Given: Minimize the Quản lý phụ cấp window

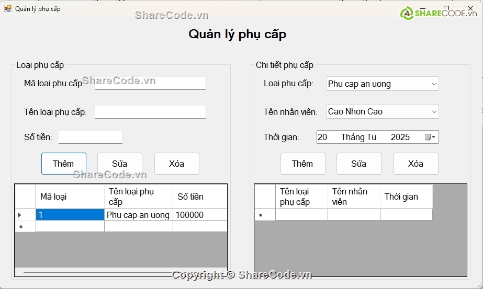Looking at the screenshot, I should pos(423,8).
